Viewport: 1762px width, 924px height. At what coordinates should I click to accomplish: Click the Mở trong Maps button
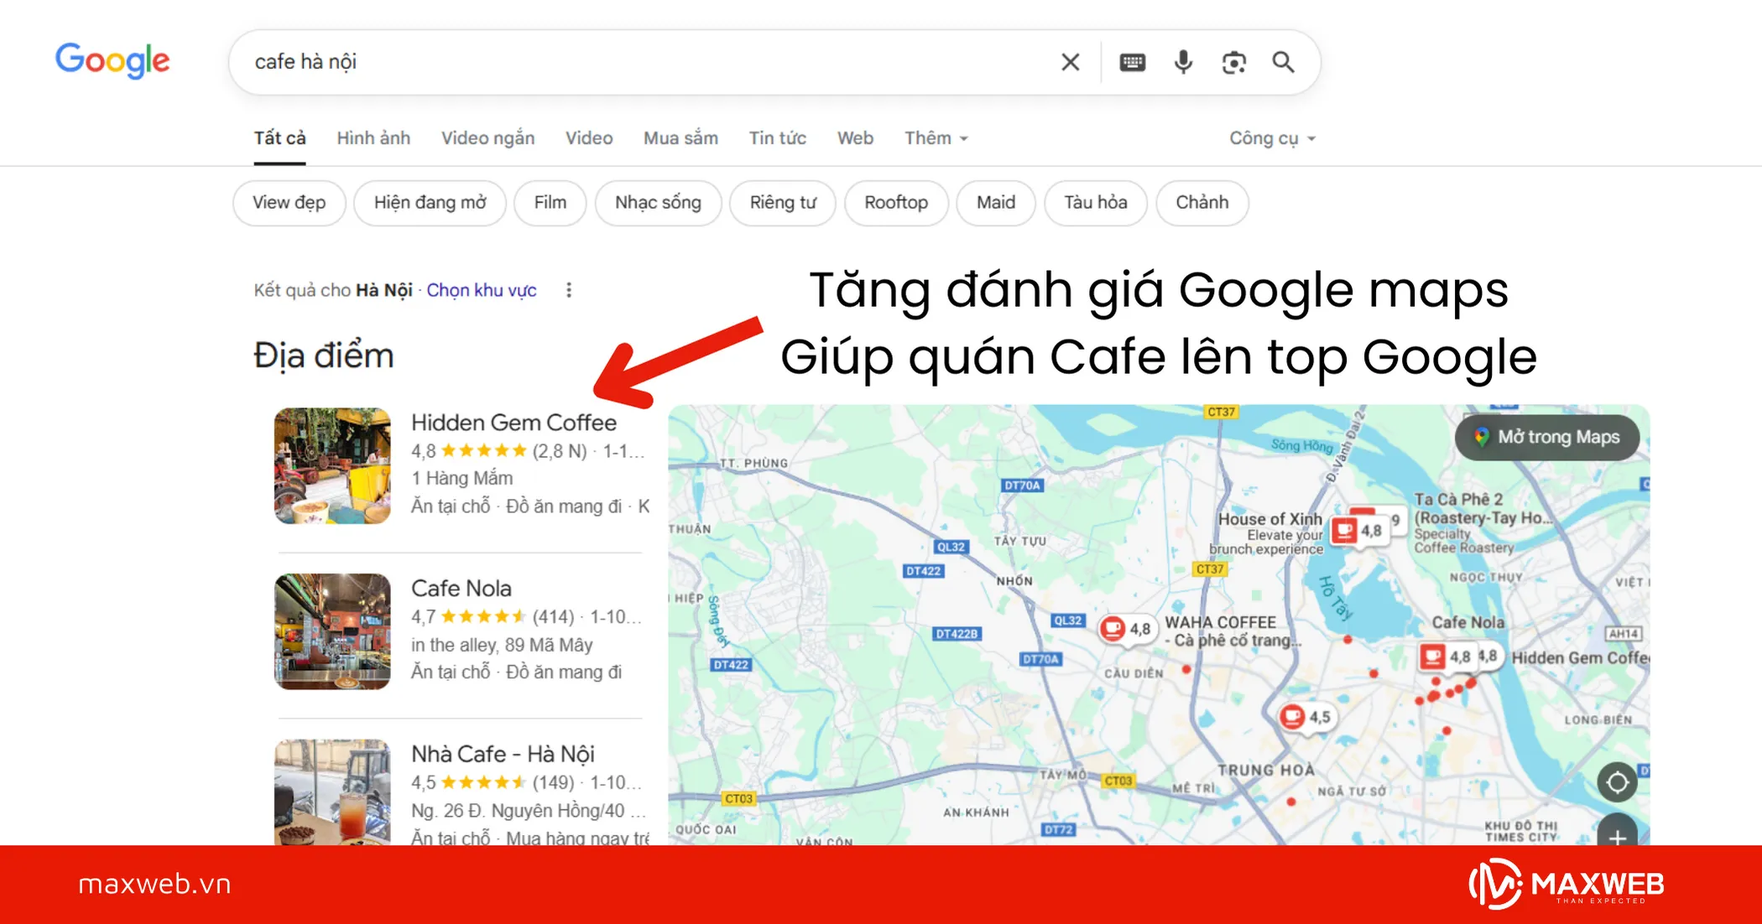pos(1547,437)
